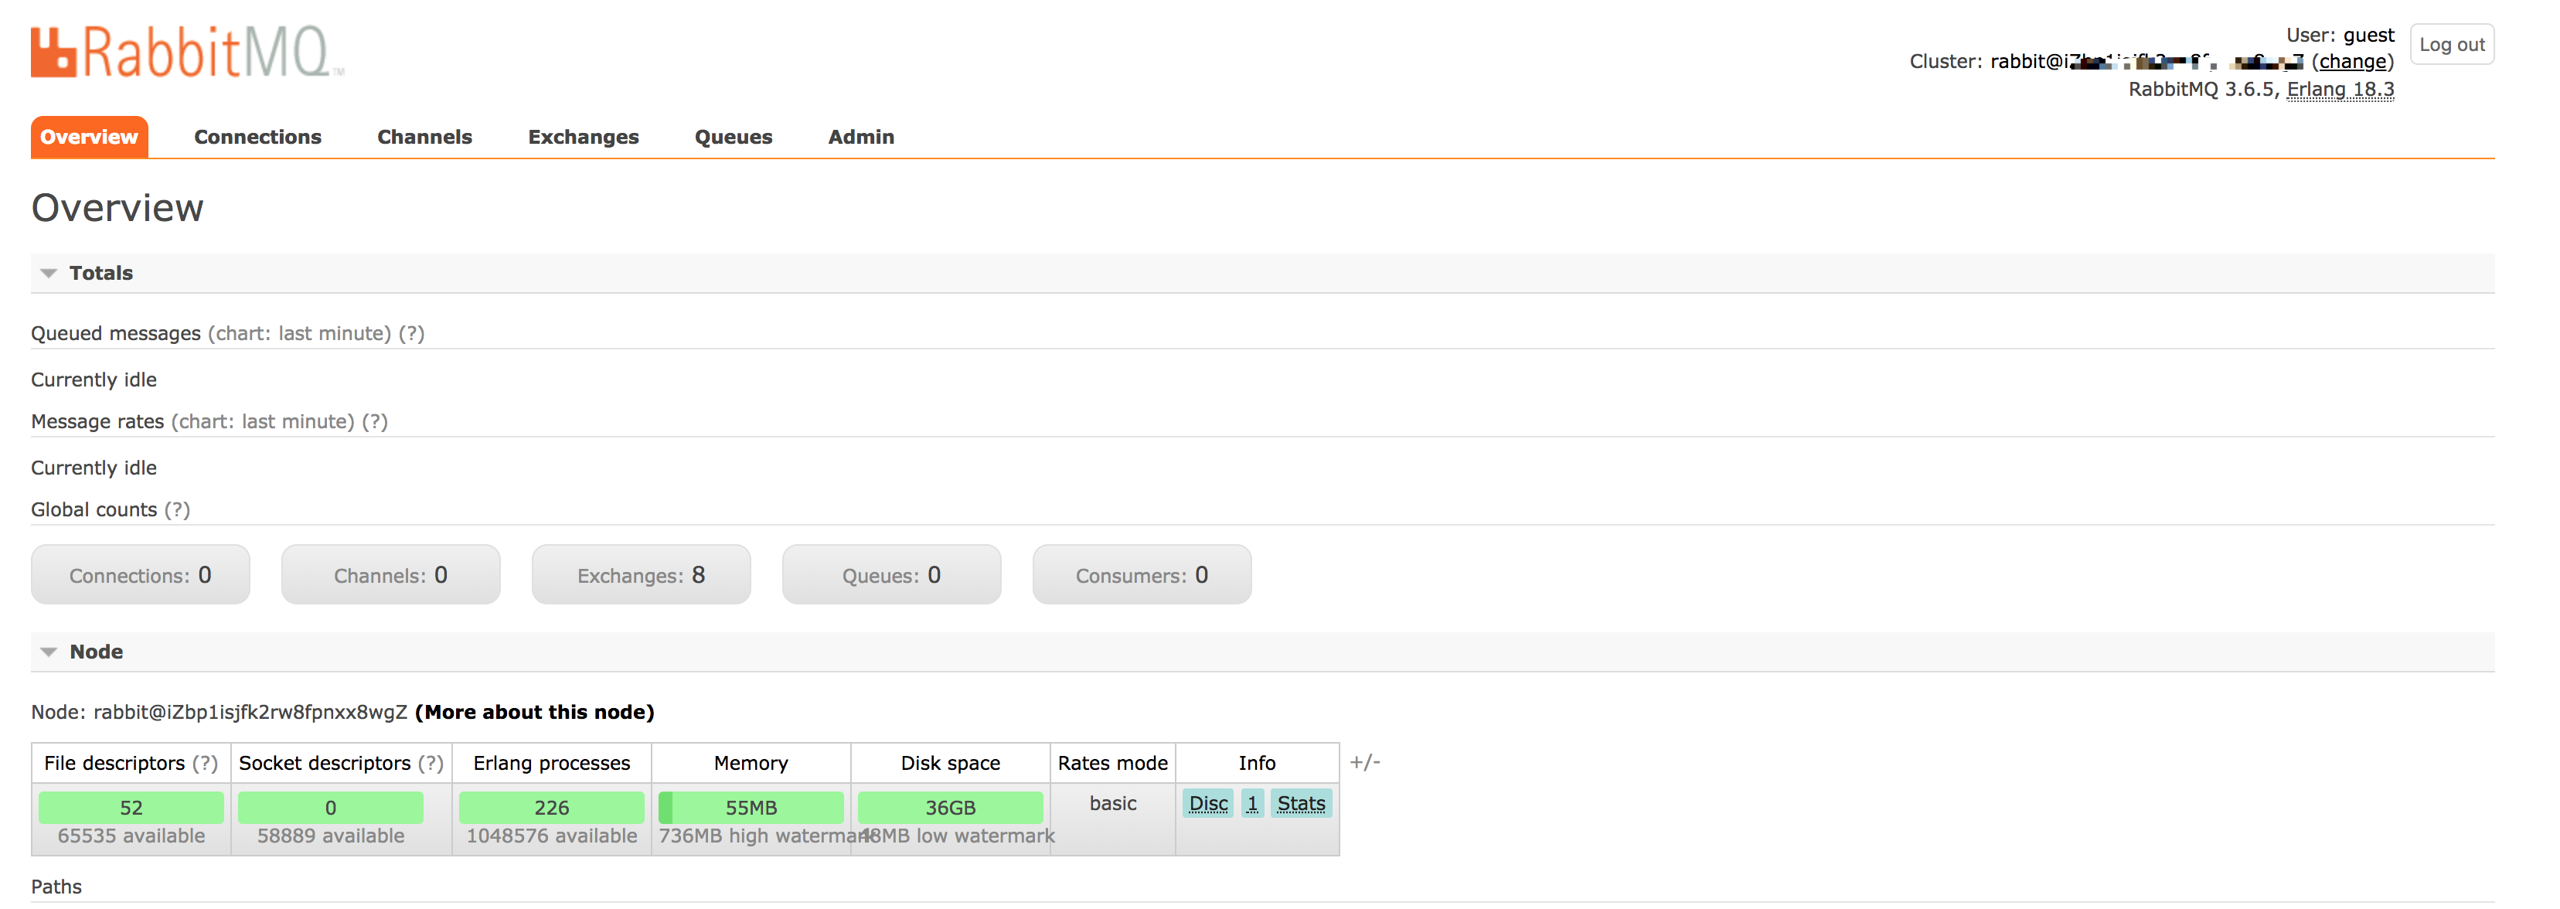Switch to the Channels tab
This screenshot has width=2560, height=909.
tap(424, 137)
